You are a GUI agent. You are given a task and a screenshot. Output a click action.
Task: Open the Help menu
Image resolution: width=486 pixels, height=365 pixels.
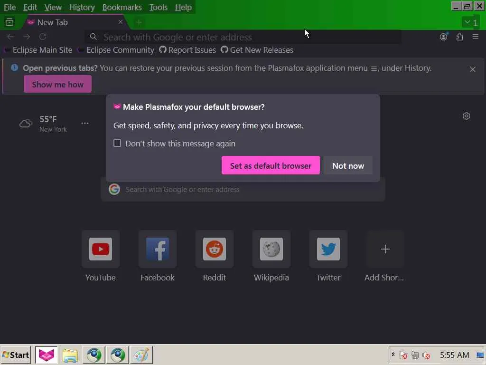(183, 7)
